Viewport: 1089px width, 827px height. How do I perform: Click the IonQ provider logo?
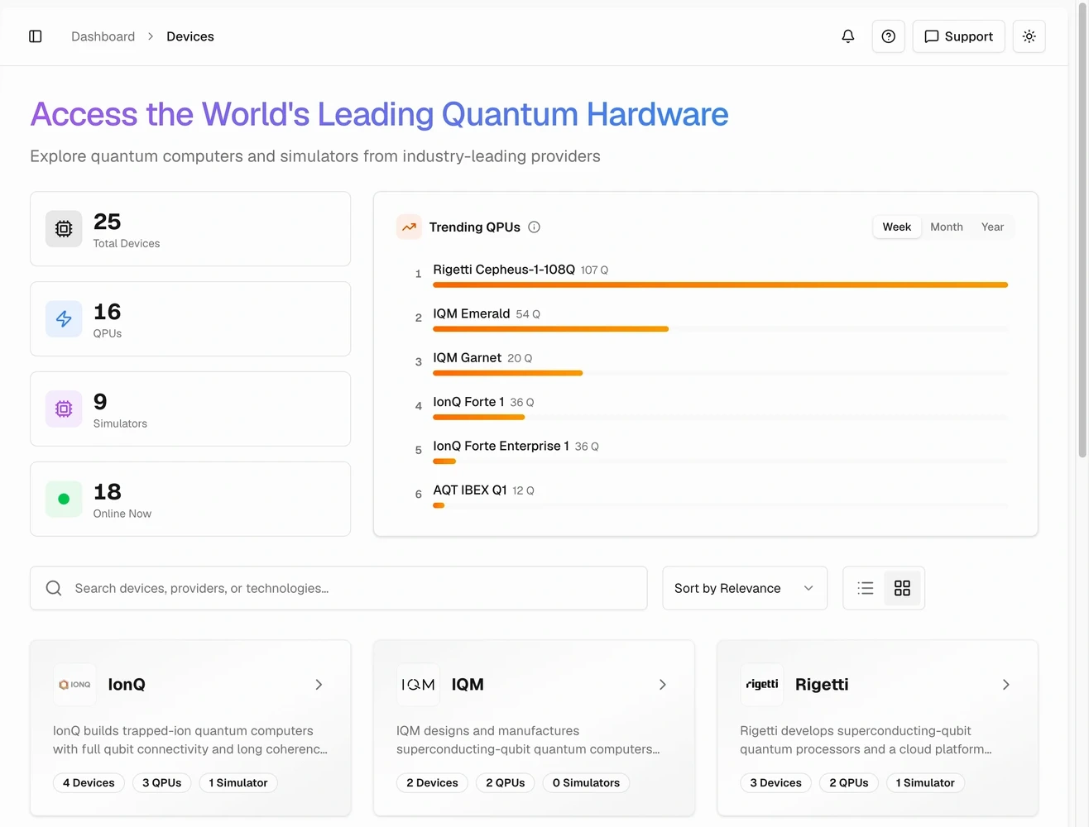74,685
